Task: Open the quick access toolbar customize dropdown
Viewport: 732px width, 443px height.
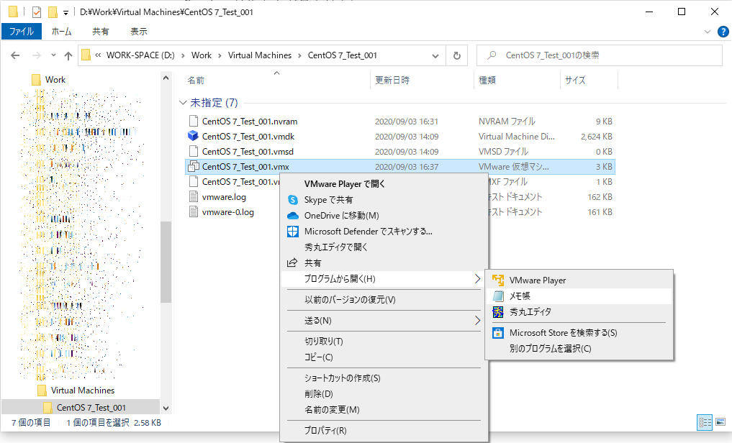Action: click(65, 13)
